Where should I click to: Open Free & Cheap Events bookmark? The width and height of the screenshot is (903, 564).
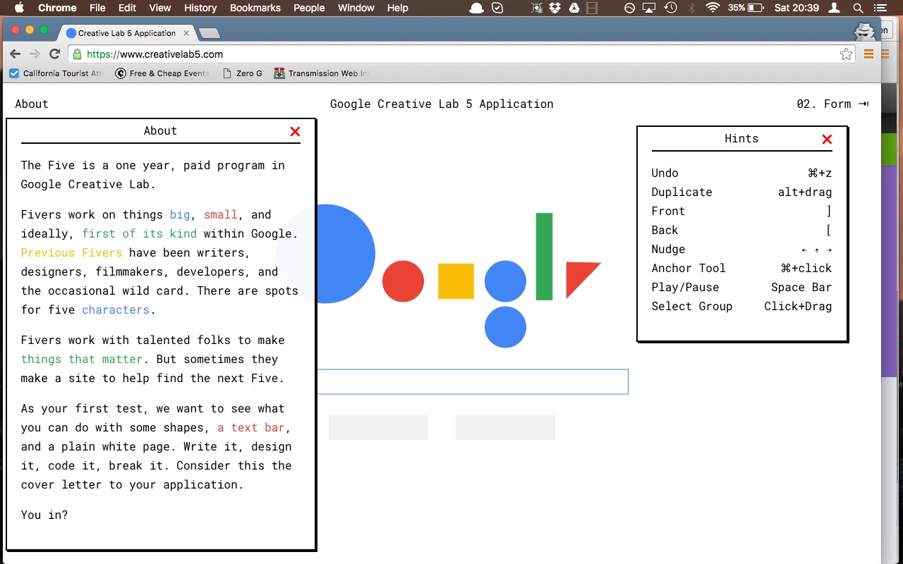(x=162, y=73)
